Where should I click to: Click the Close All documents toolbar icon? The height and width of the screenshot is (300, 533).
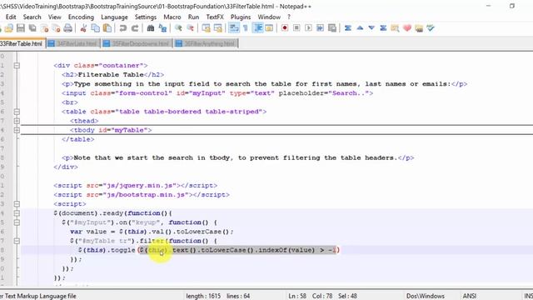coord(56,28)
